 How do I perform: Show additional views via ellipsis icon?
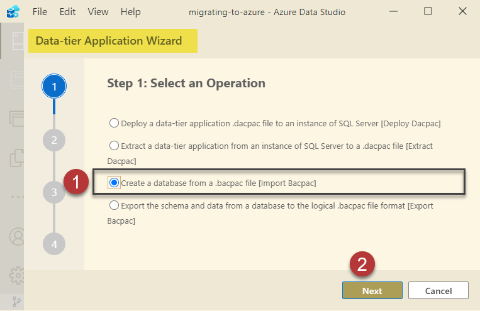click(15, 196)
